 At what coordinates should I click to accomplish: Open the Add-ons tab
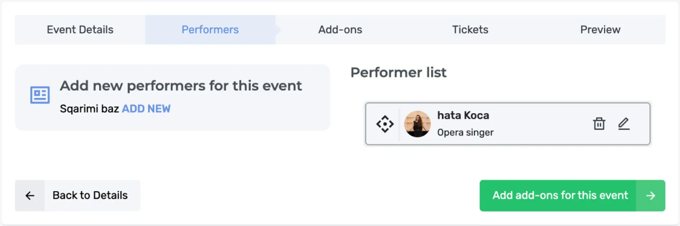(340, 30)
